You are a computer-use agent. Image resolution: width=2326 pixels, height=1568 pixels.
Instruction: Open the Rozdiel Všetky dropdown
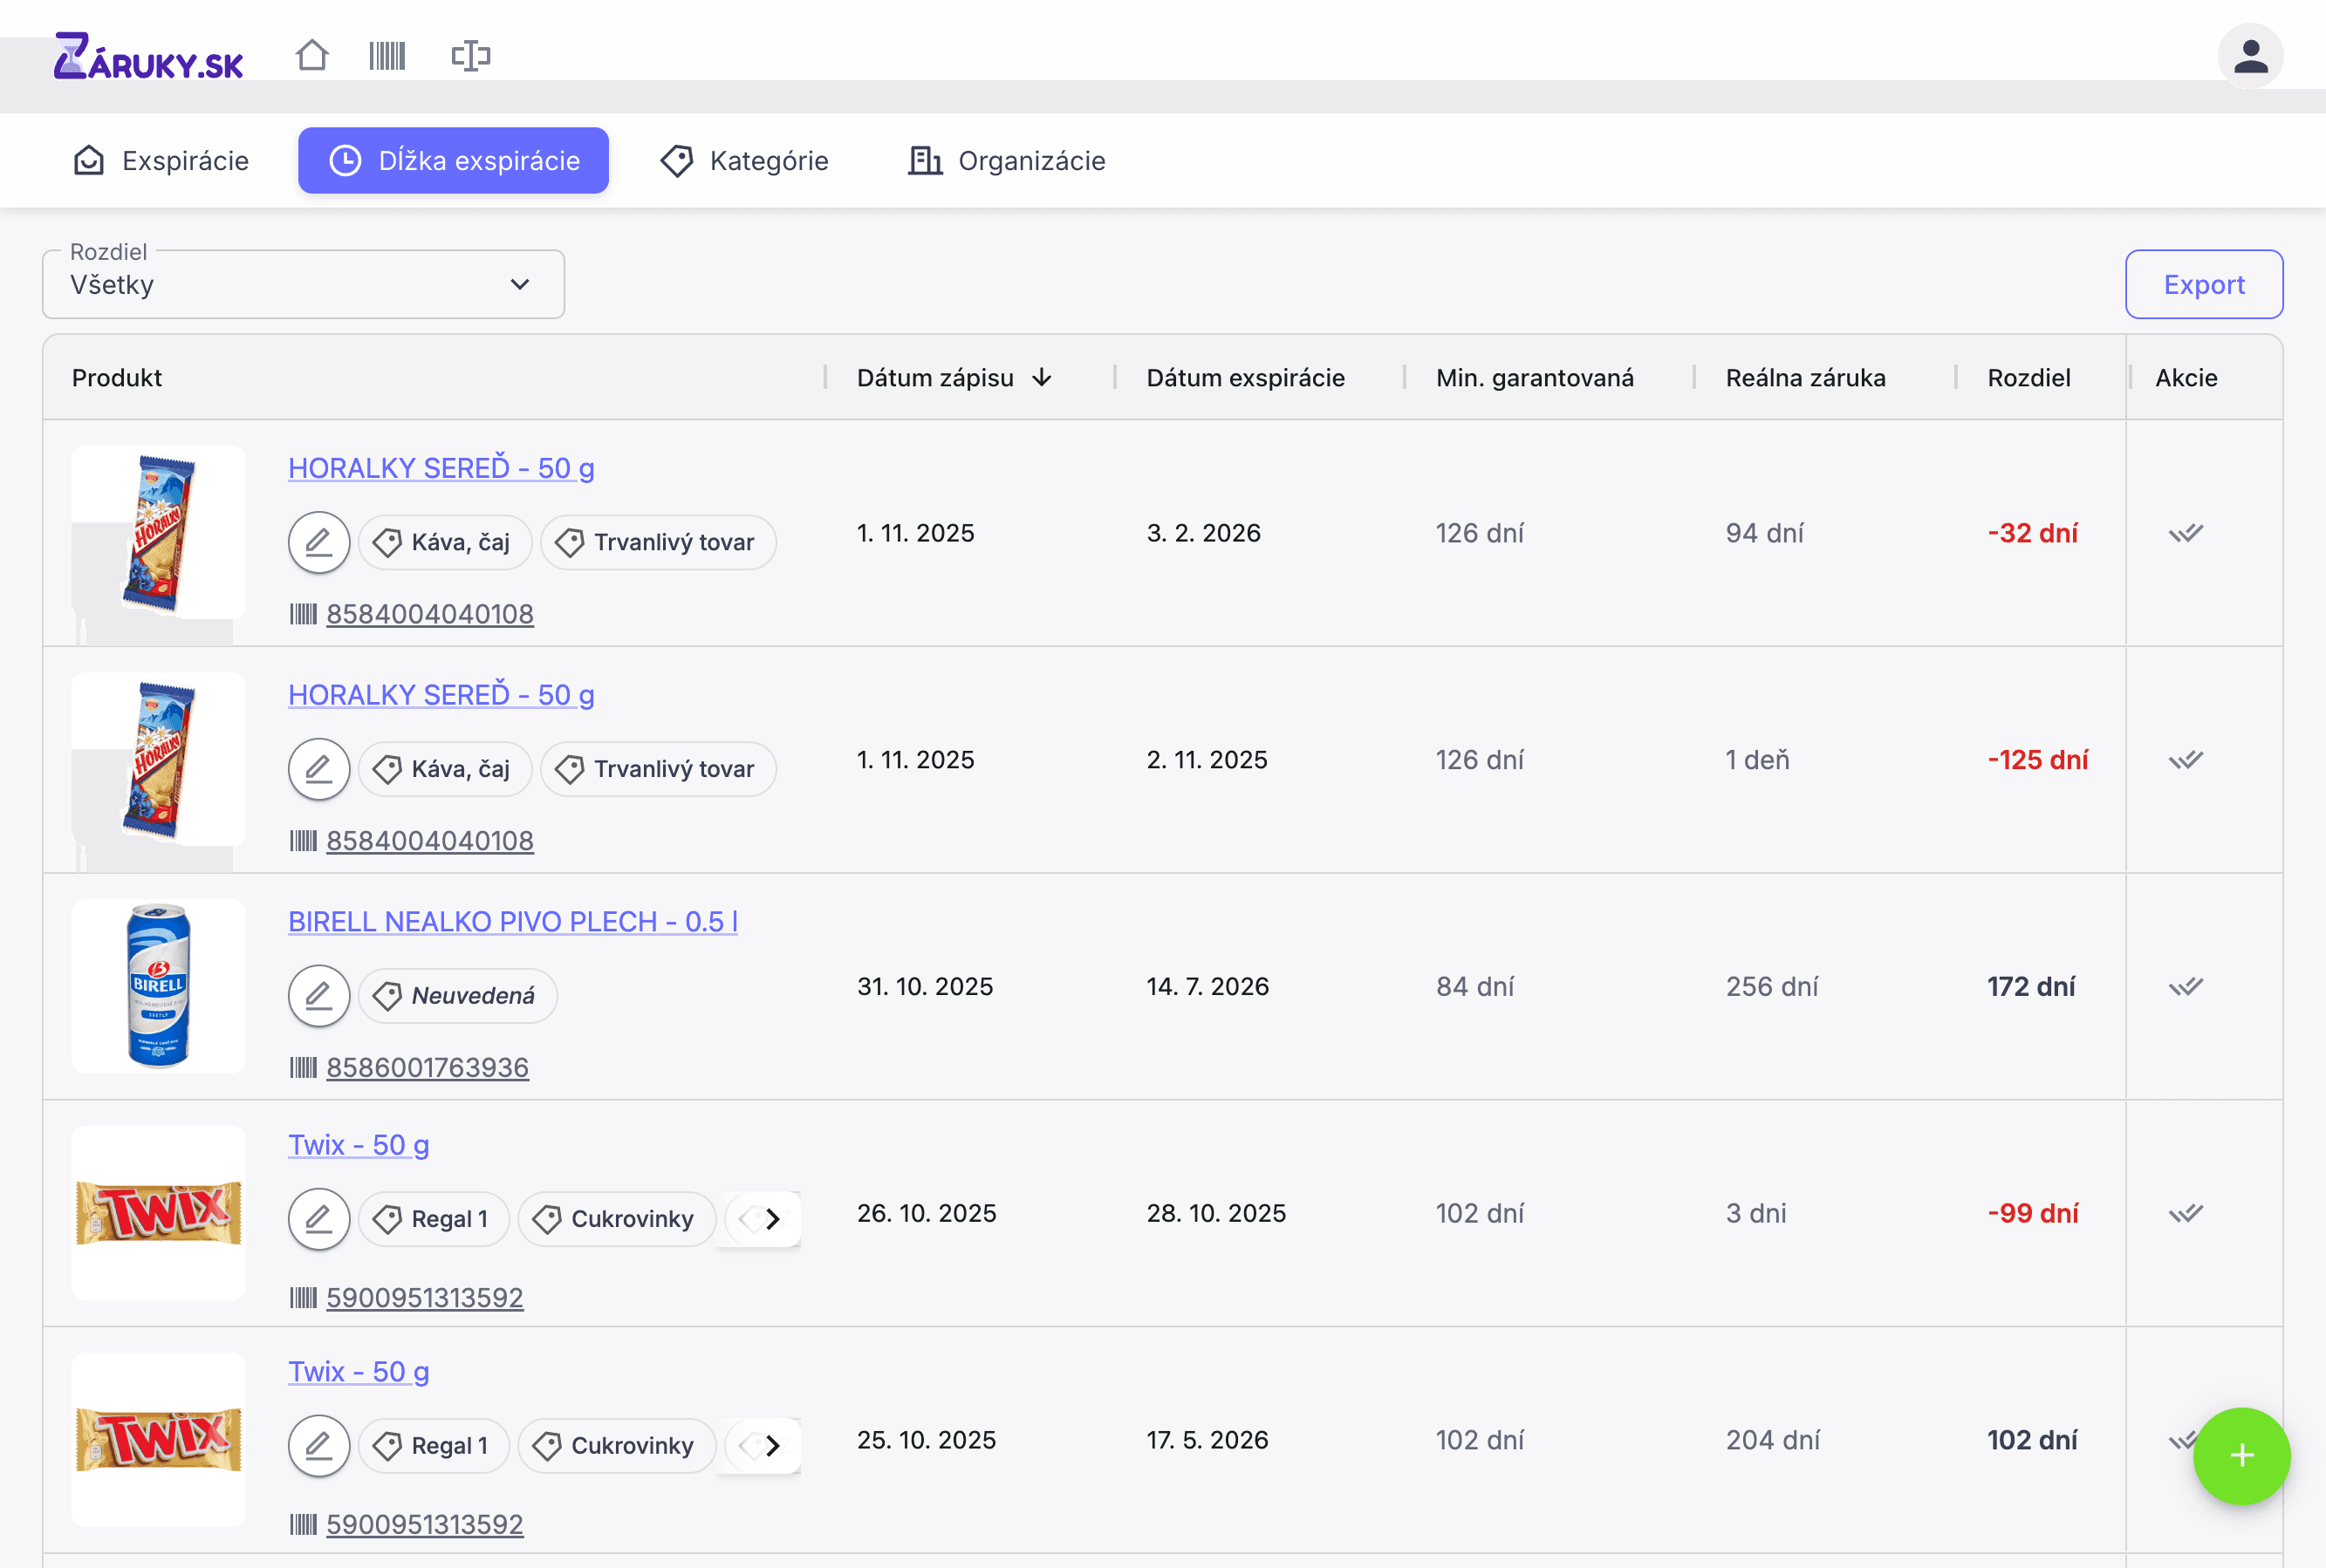tap(303, 285)
